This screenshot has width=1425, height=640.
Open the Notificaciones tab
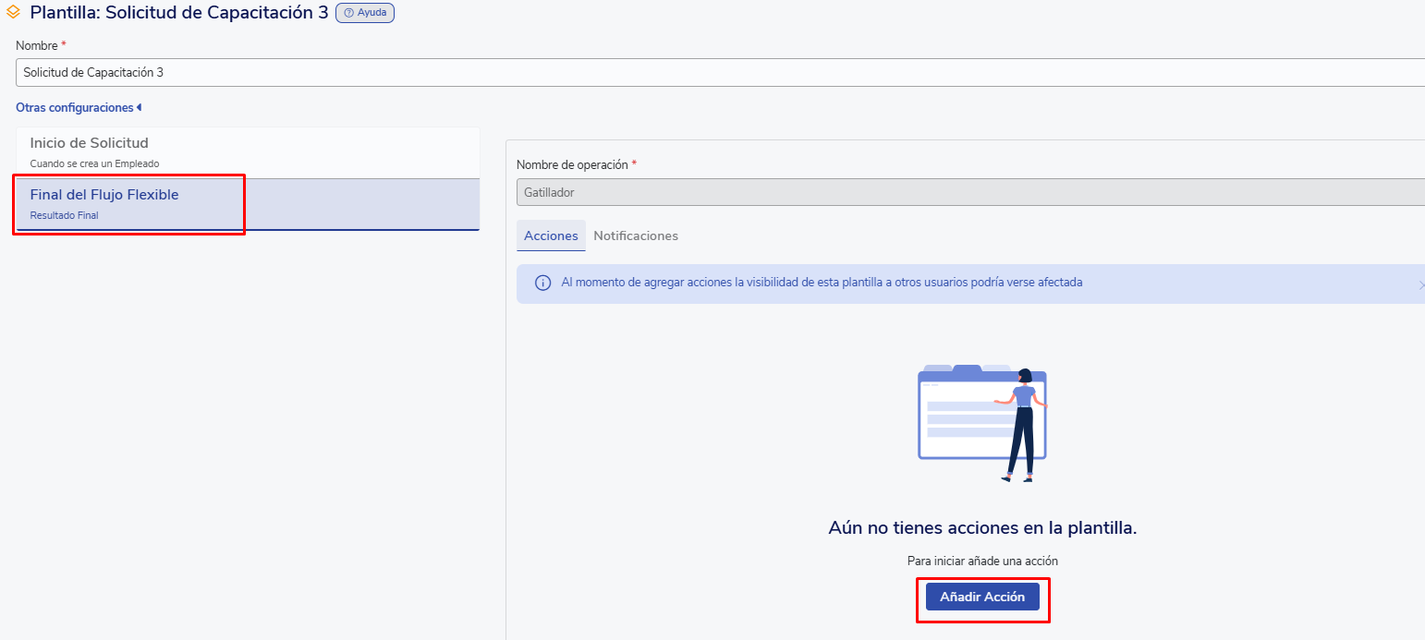[636, 235]
